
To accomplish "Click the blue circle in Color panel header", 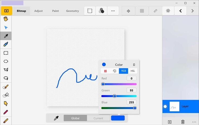I will click(x=104, y=64).
